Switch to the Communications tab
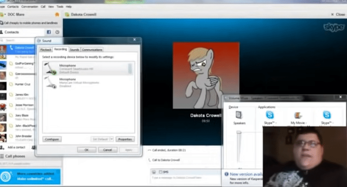This screenshot has height=187, width=347. pyautogui.click(x=92, y=49)
